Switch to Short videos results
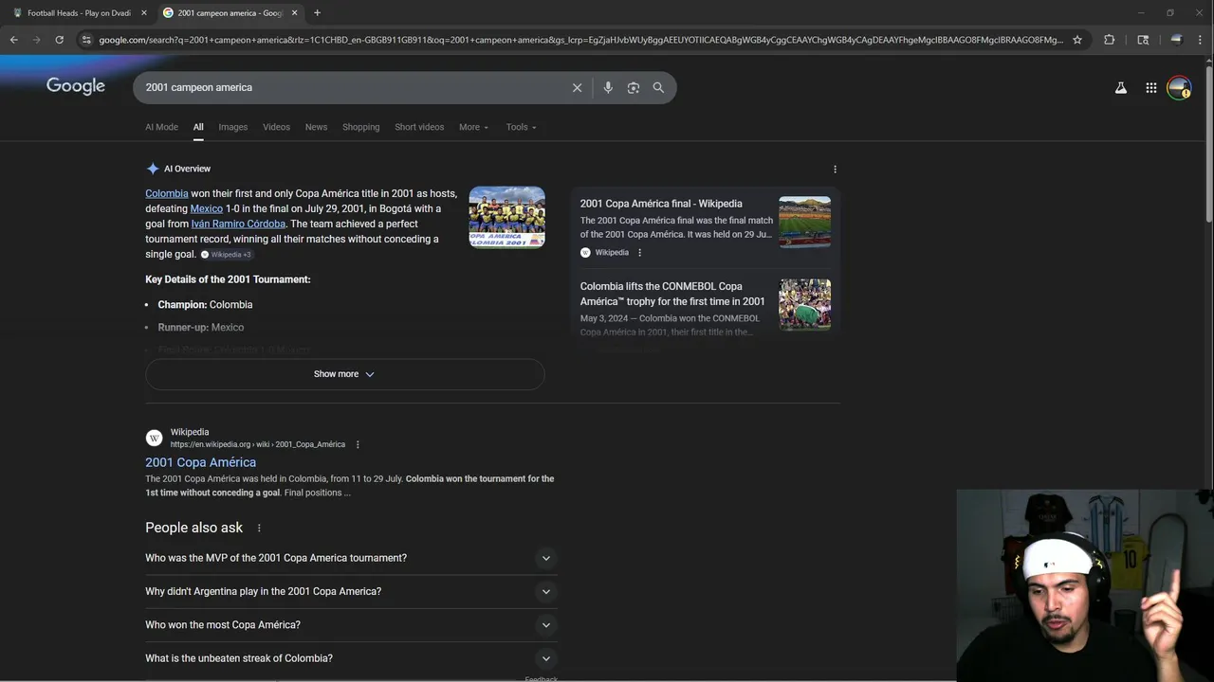Screen dimensions: 1214x682 coord(419,127)
